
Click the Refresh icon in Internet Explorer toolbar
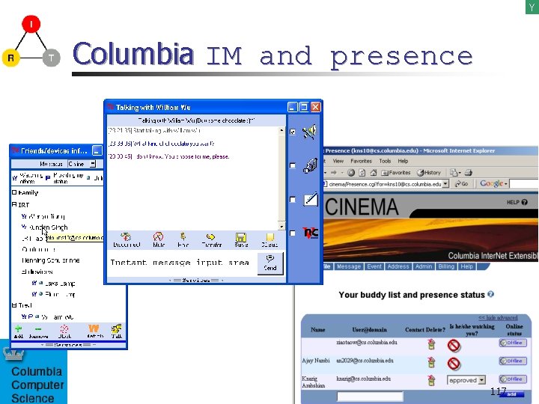click(362, 173)
